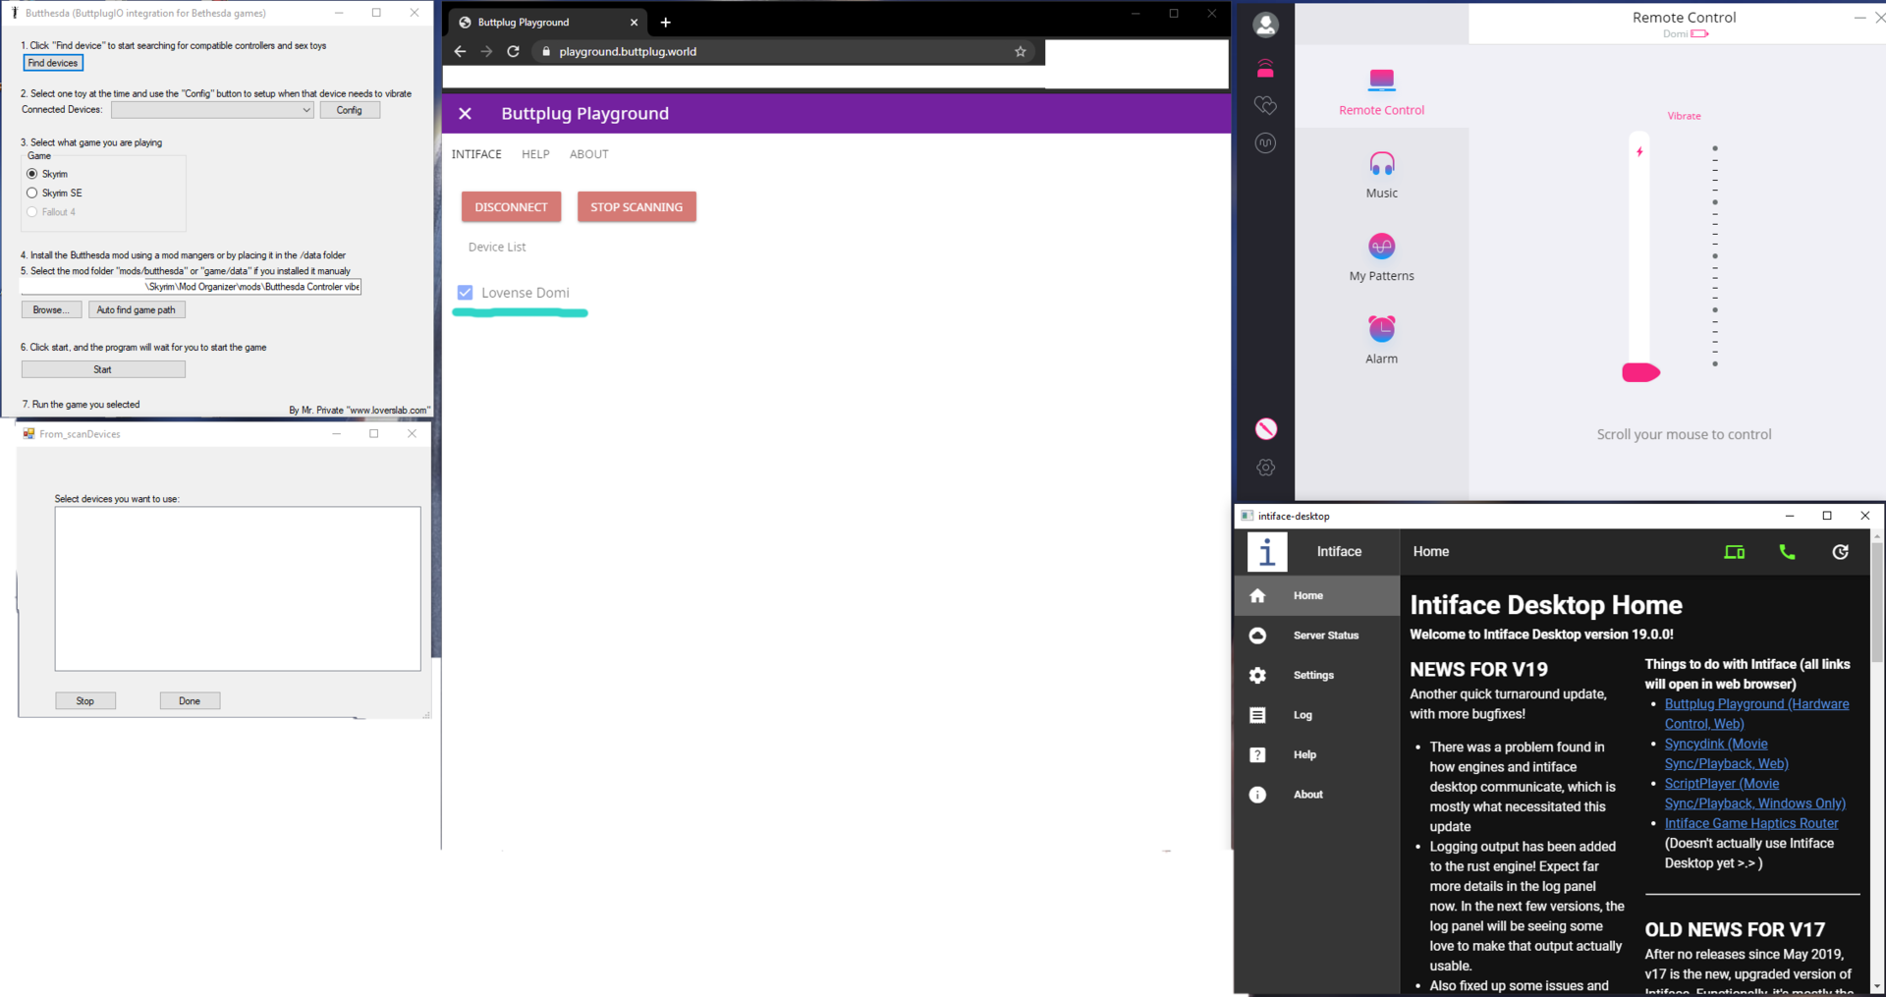
Task: Click the Intiface 'i' logo
Action: tap(1267, 552)
